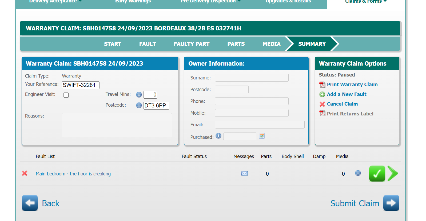Open the Purchased date calendar picker

tap(262, 136)
